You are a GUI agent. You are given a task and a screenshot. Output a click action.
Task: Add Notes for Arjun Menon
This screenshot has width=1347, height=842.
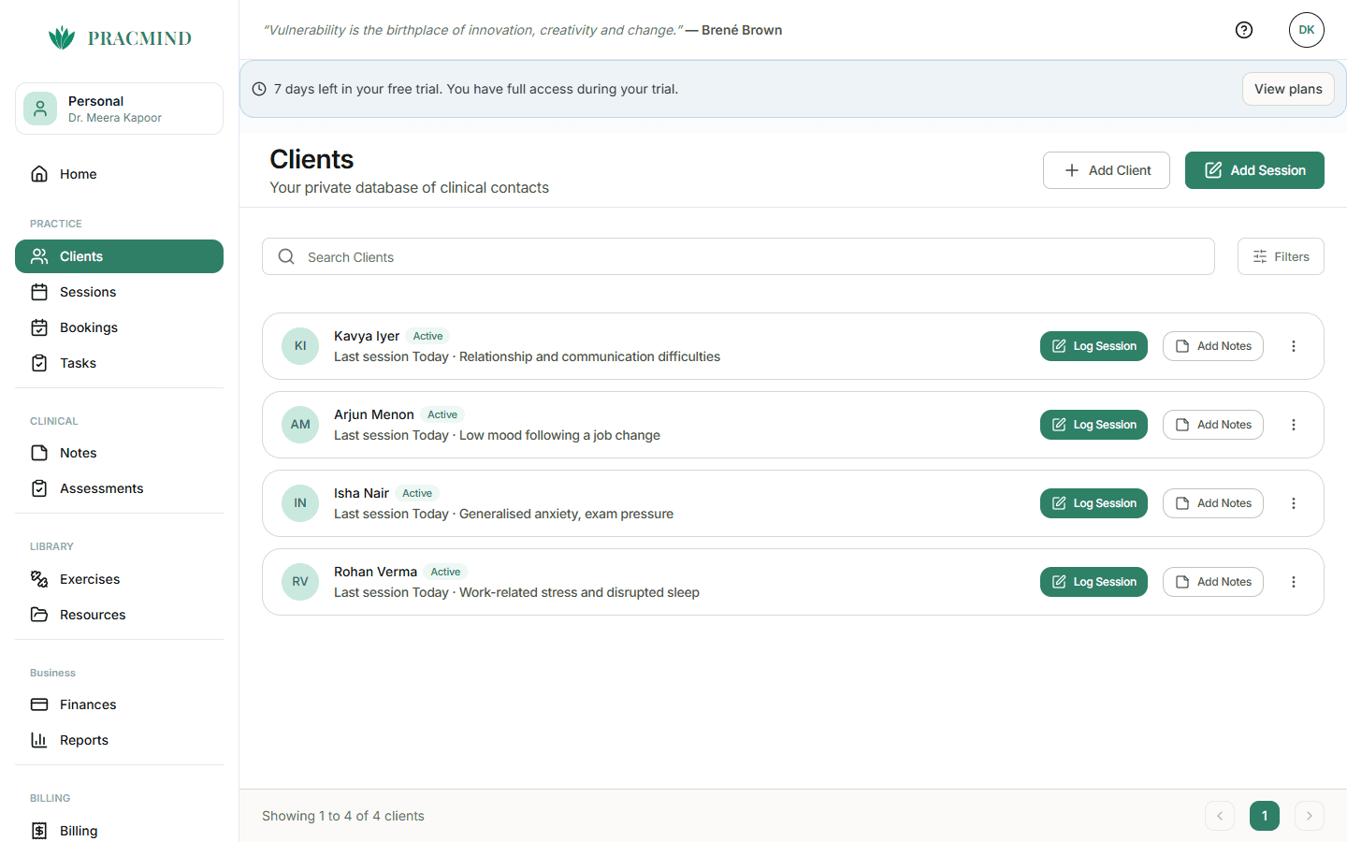(x=1213, y=425)
